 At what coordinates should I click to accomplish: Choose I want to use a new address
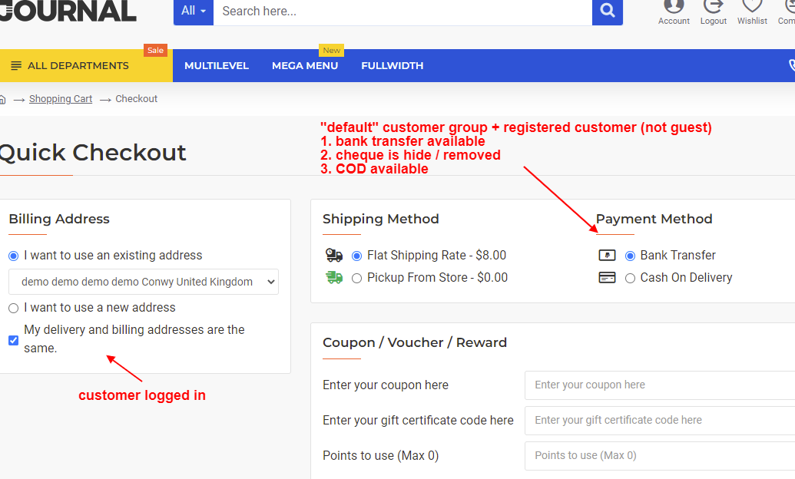coord(14,308)
